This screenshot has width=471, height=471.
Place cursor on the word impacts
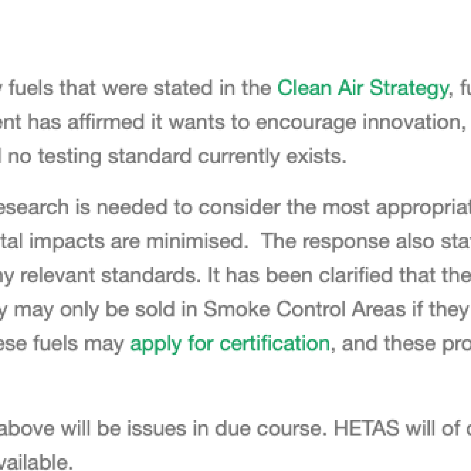tap(66, 242)
